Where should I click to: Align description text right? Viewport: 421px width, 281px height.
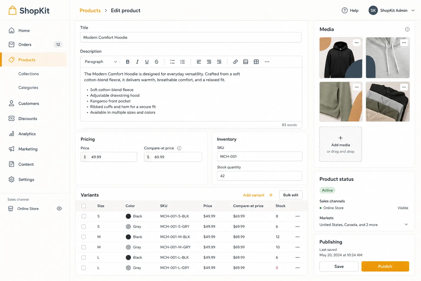[x=219, y=62]
